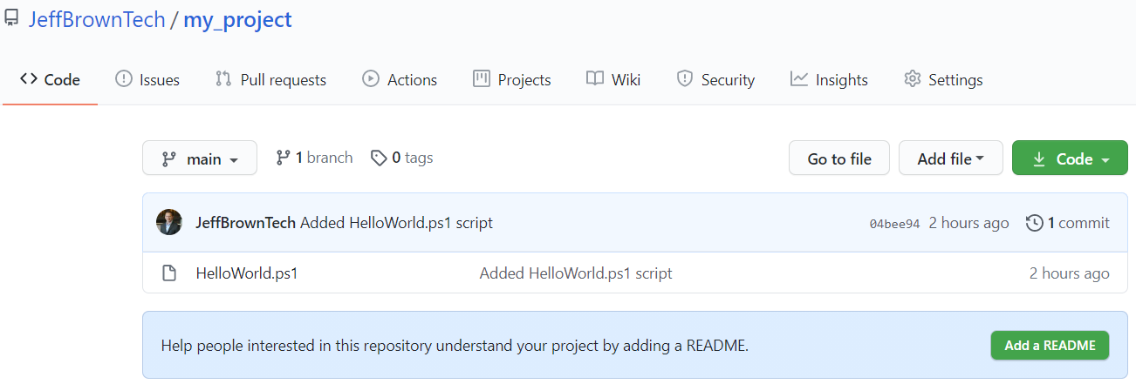Click the HelloWorld.ps1 file icon

pyautogui.click(x=170, y=273)
